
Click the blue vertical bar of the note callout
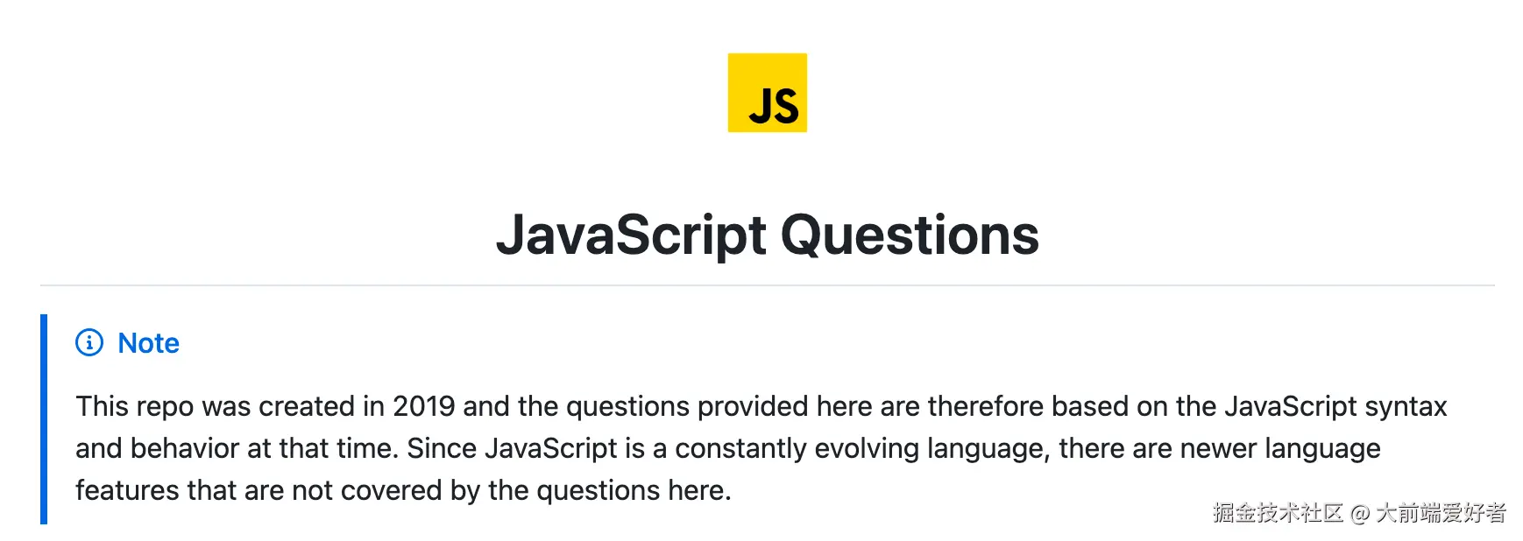click(x=44, y=418)
